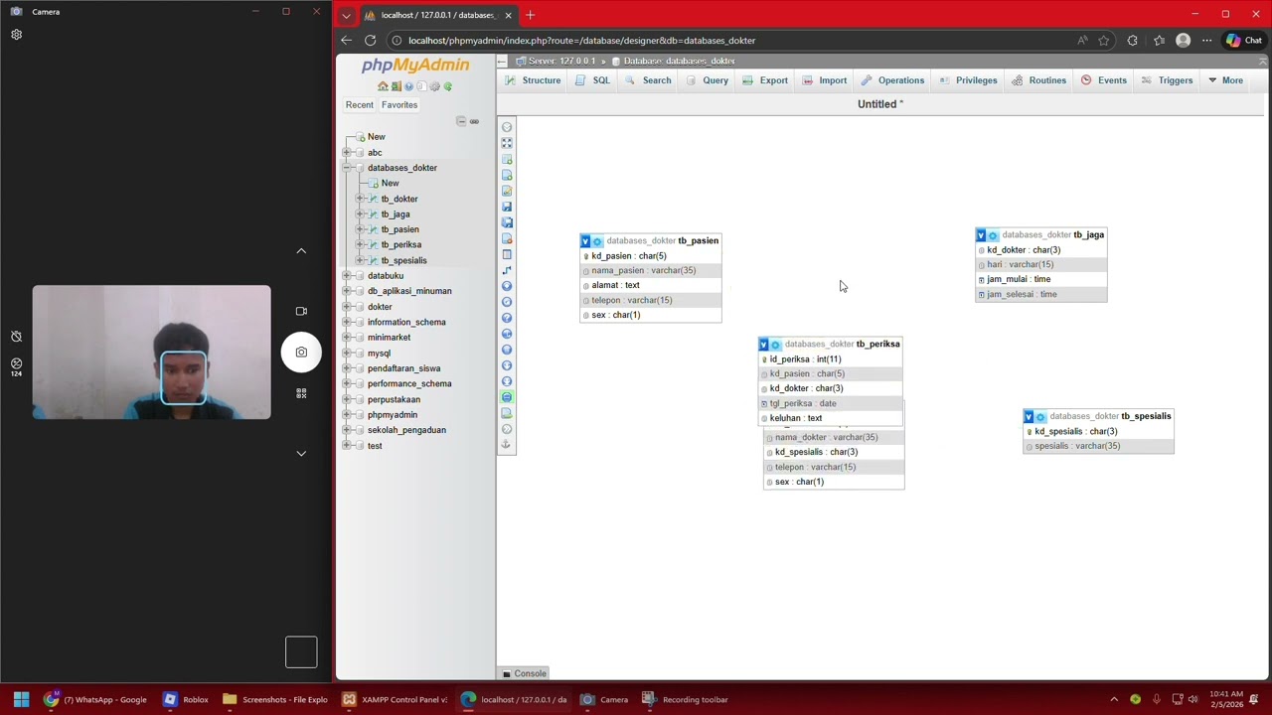Open the tb_jaga table gear options
1272x715 pixels.
click(993, 235)
